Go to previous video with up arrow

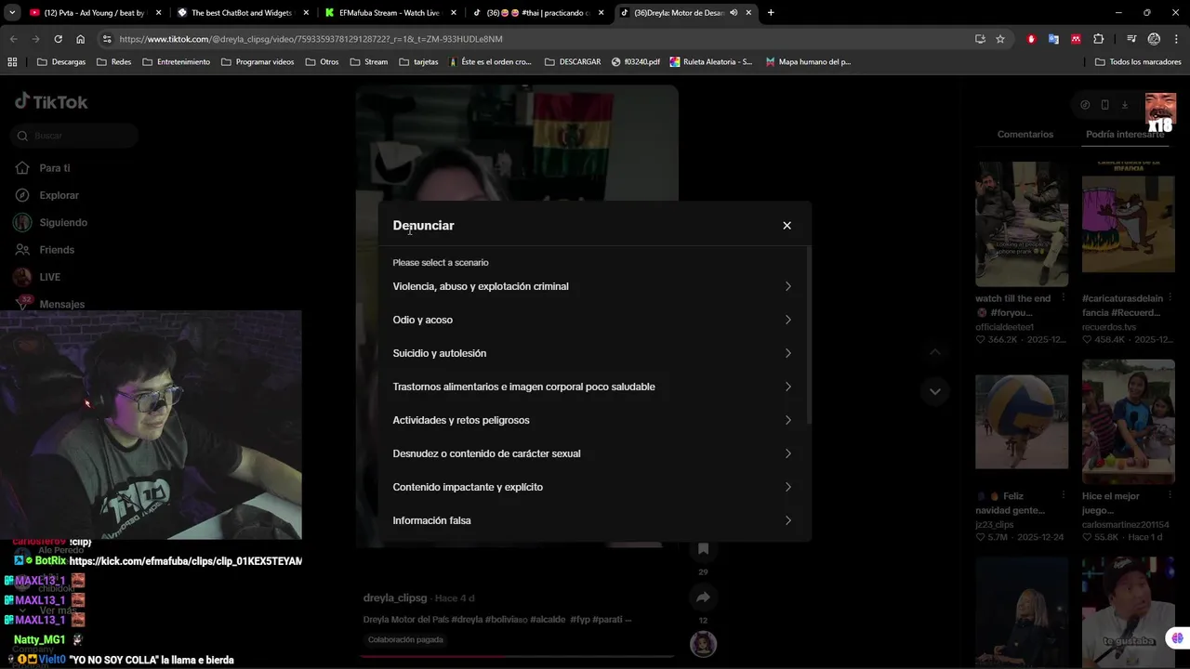pyautogui.click(x=935, y=352)
